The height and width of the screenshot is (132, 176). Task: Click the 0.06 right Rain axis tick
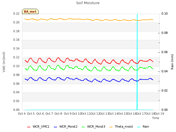(x=164, y=52)
